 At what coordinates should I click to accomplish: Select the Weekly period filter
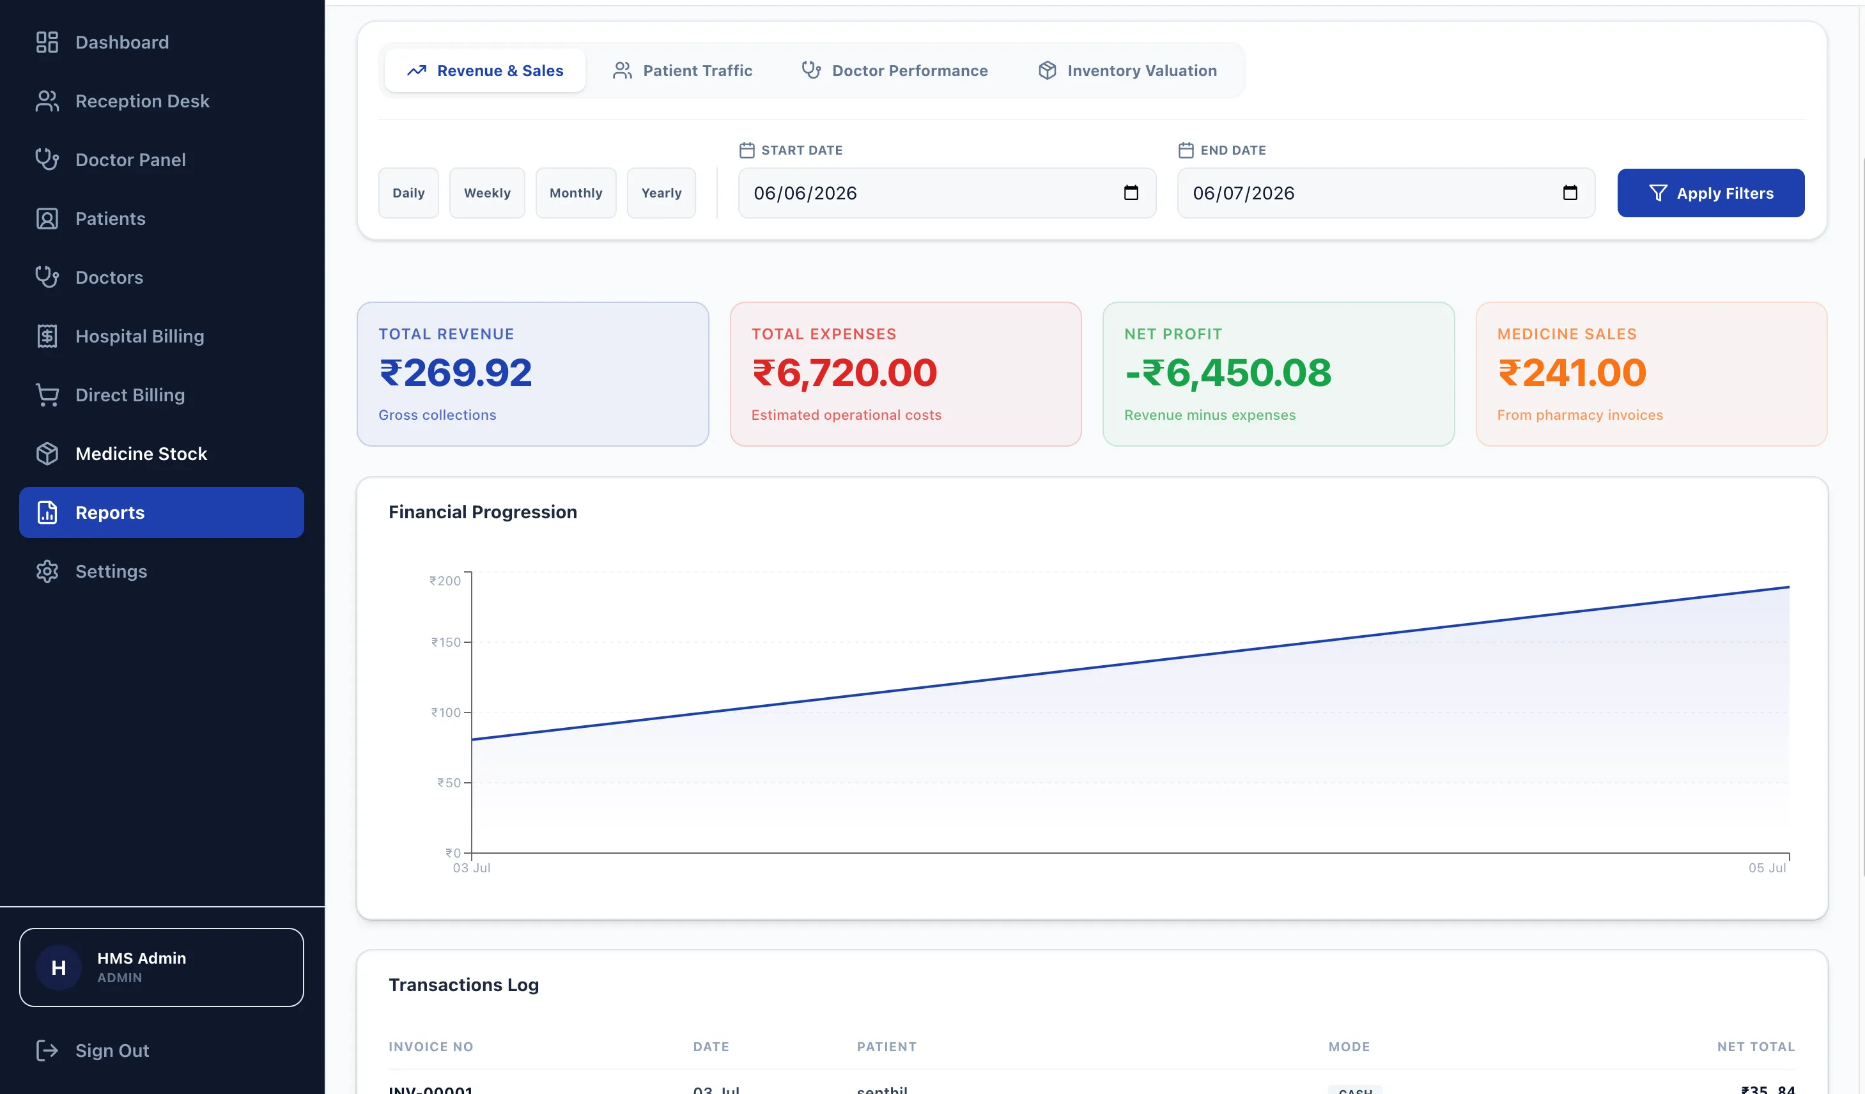tap(487, 193)
